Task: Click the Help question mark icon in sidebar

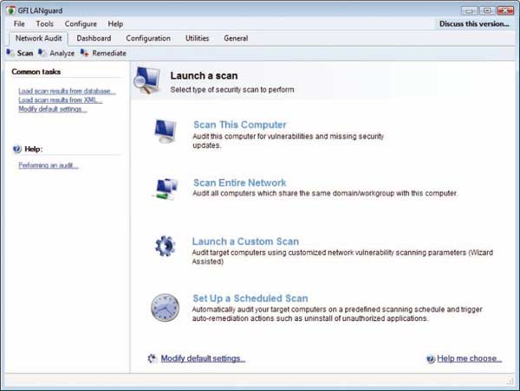Action: 17,149
